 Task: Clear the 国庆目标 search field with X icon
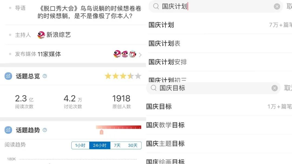pyautogui.click(x=274, y=88)
